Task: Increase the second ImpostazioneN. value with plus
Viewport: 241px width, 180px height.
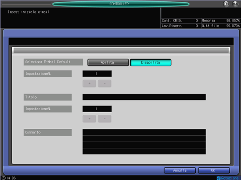Action: tap(89, 119)
